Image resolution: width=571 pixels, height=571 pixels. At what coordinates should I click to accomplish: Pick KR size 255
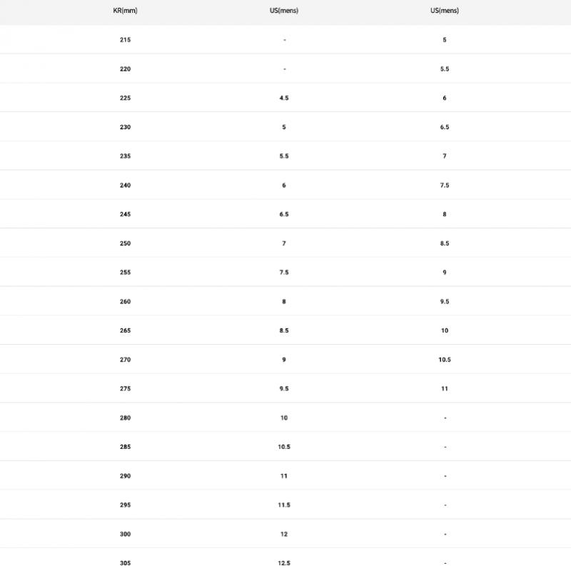tap(125, 273)
